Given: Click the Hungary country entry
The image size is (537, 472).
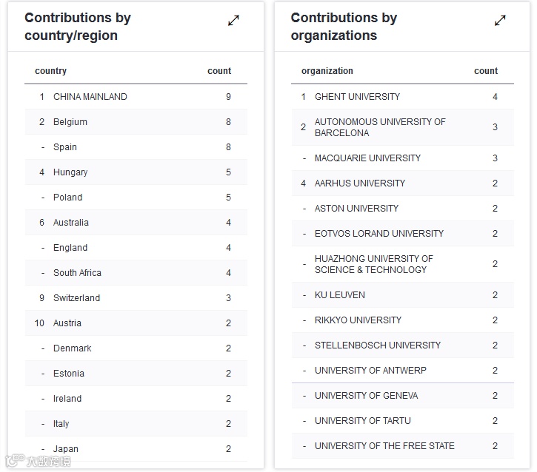Looking at the screenshot, I should [x=70, y=172].
